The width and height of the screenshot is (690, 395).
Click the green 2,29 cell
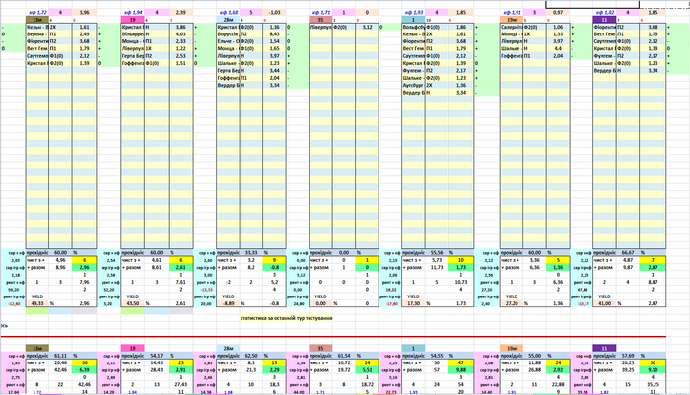[275, 370]
